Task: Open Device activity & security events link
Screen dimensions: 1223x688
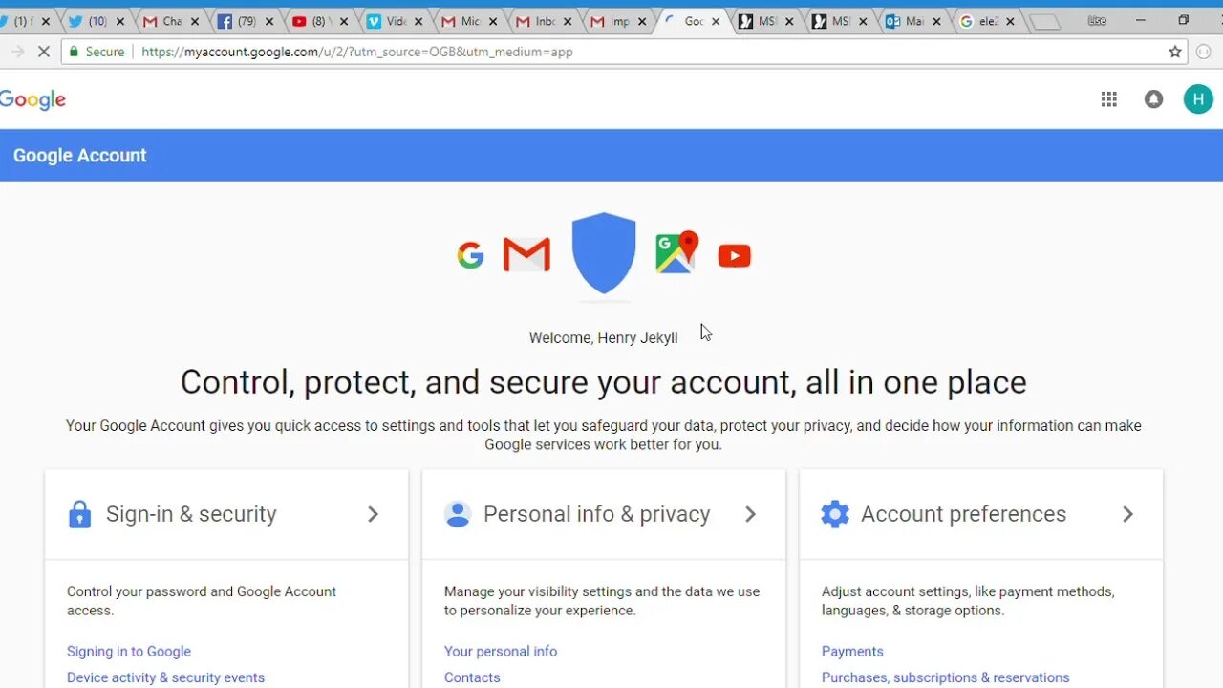Action: (165, 677)
